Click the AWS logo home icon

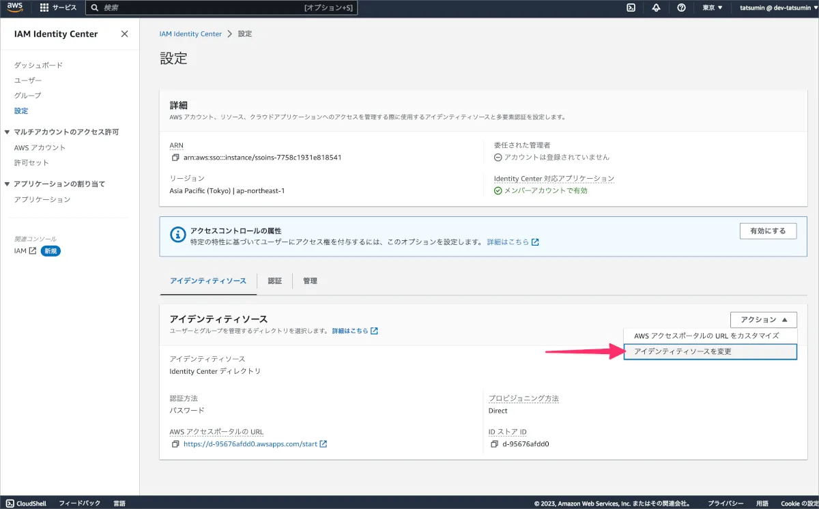point(16,8)
